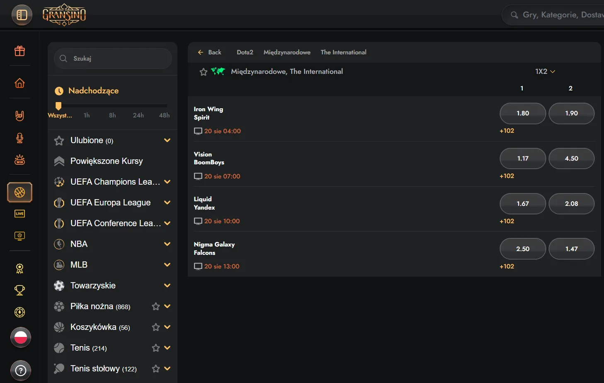Viewport: 604px width, 383px height.
Task: Bet on Iron Wing at 1.80
Action: [x=523, y=113]
